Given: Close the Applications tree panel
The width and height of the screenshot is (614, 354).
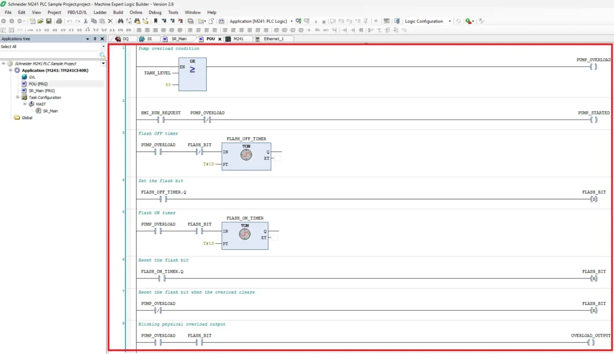Looking at the screenshot, I should point(102,39).
